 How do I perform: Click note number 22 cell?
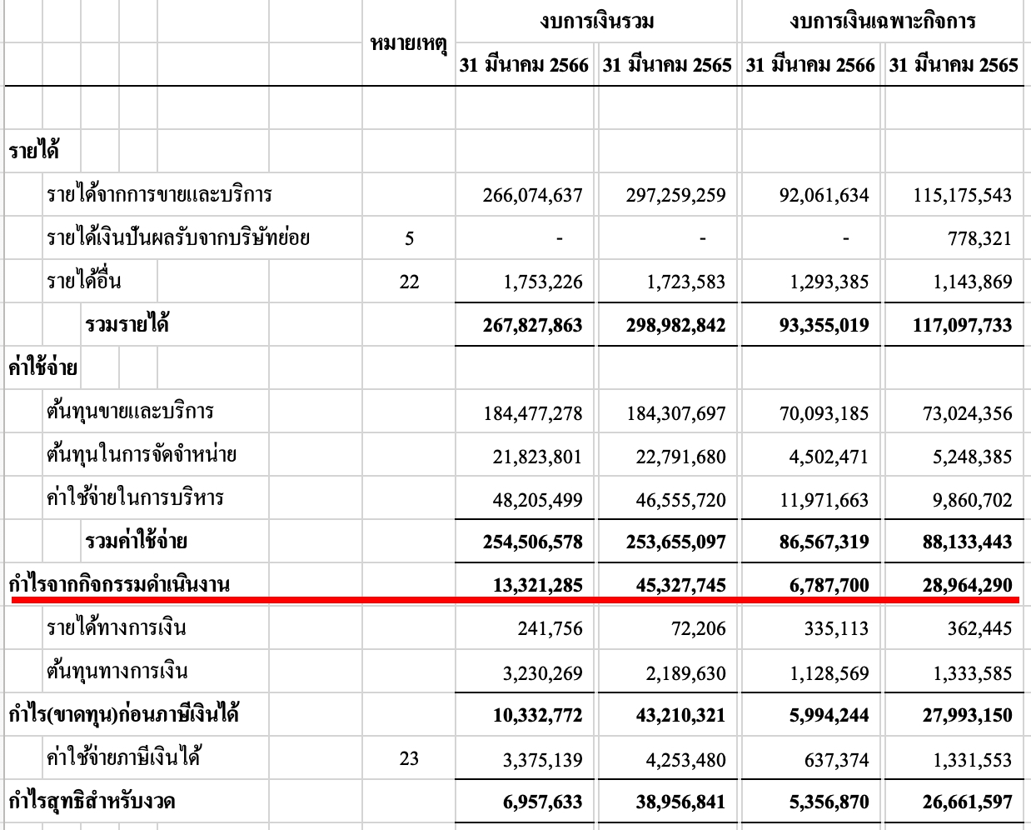(409, 282)
